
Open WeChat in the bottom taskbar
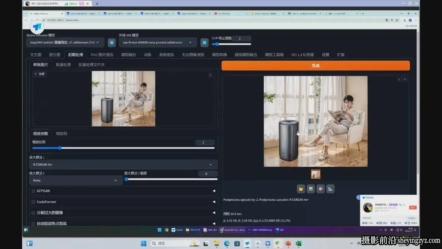(278, 243)
